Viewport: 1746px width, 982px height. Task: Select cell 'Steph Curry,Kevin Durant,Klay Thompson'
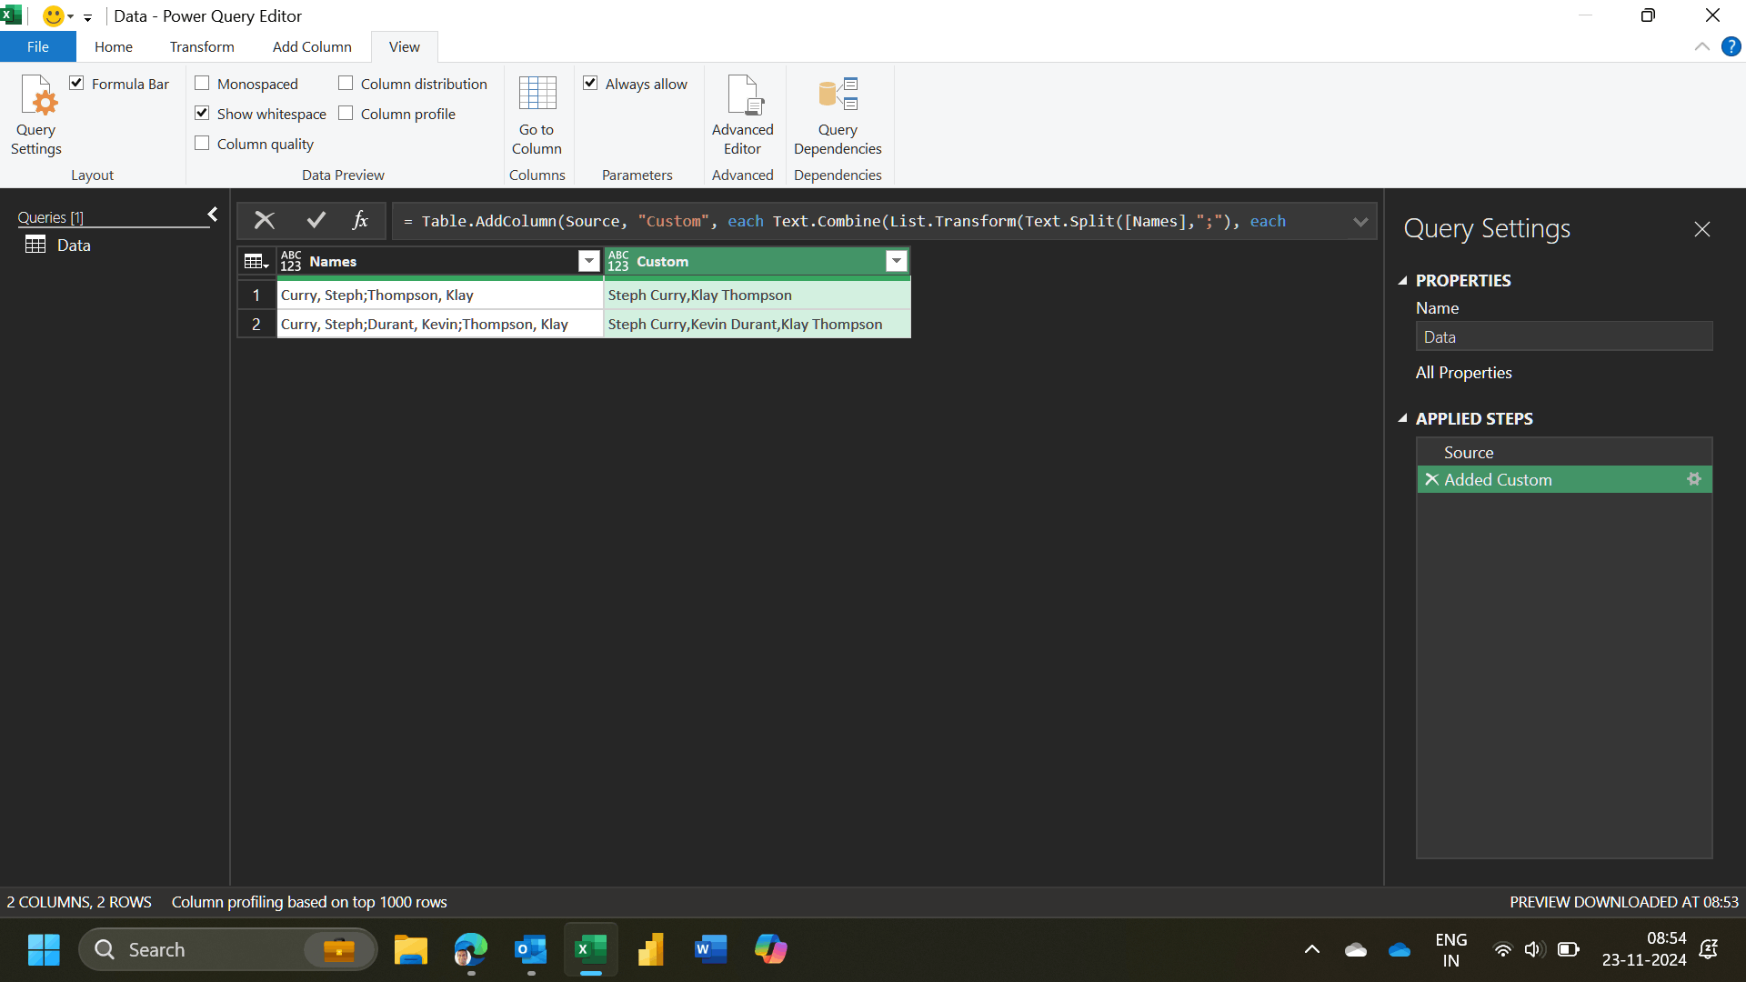tap(758, 324)
